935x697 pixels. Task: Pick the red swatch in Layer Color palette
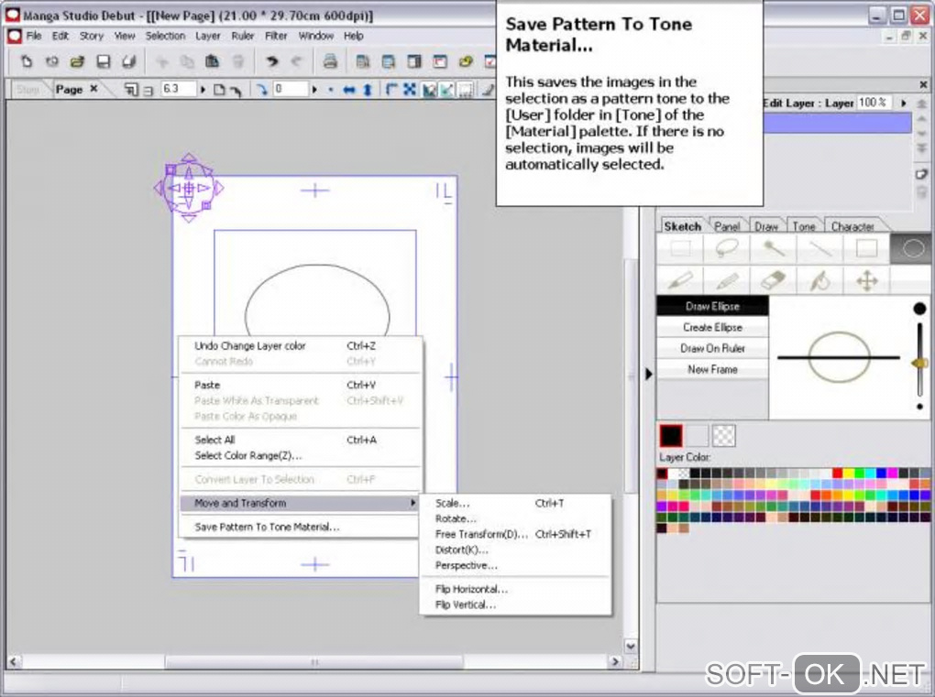coord(837,474)
